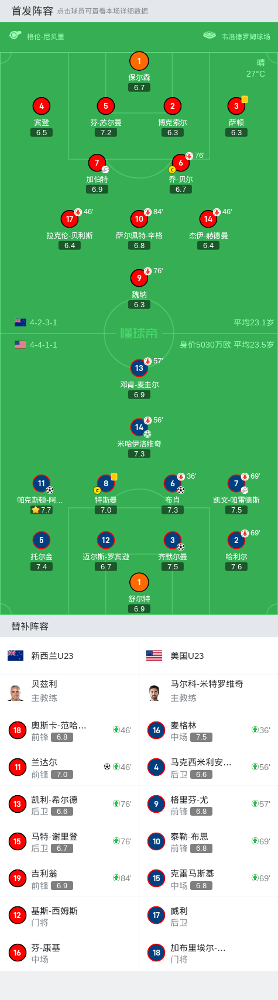
Task: Tap the USA flag beside 4-4-1-1
Action: tap(20, 345)
